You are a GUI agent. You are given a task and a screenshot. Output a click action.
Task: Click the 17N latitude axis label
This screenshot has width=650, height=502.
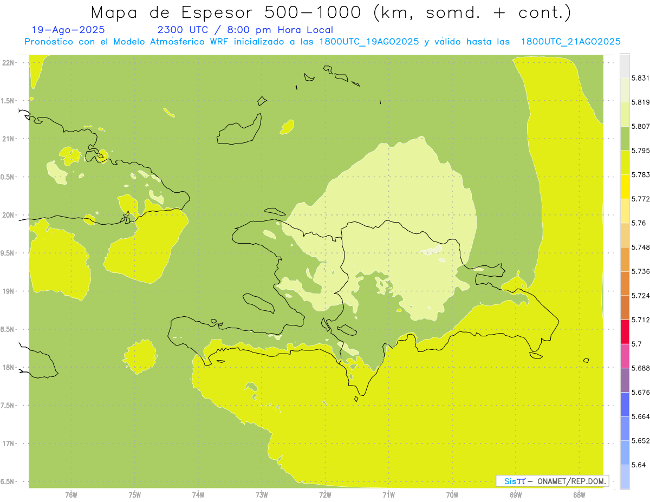pos(8,444)
